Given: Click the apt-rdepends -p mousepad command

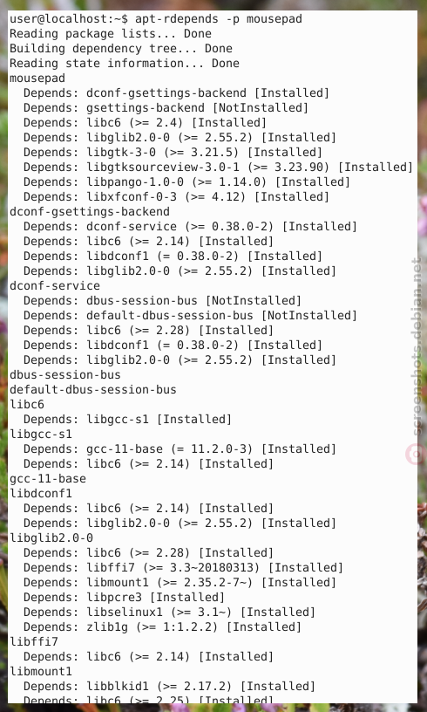Looking at the screenshot, I should coord(219,19).
